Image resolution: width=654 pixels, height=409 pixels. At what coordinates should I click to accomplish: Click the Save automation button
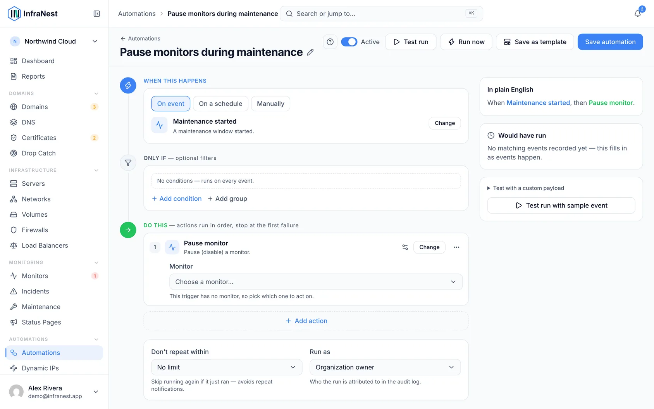(610, 42)
